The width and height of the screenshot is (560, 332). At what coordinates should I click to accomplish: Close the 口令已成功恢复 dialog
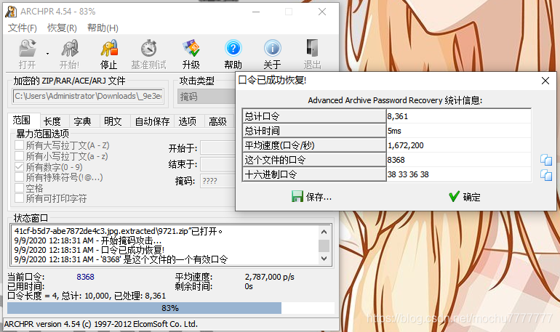(x=545, y=81)
